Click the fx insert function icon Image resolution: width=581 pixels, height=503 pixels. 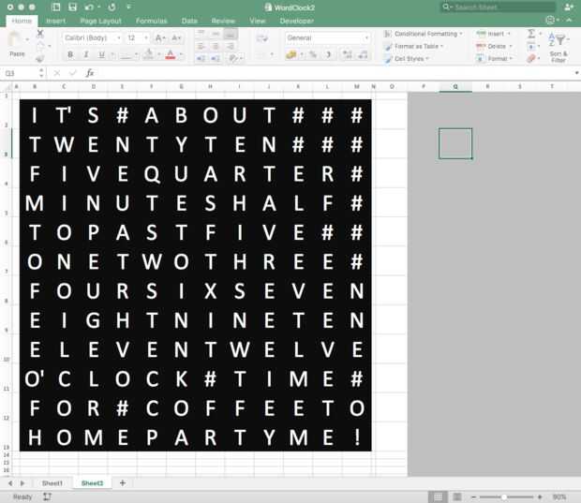click(x=90, y=73)
